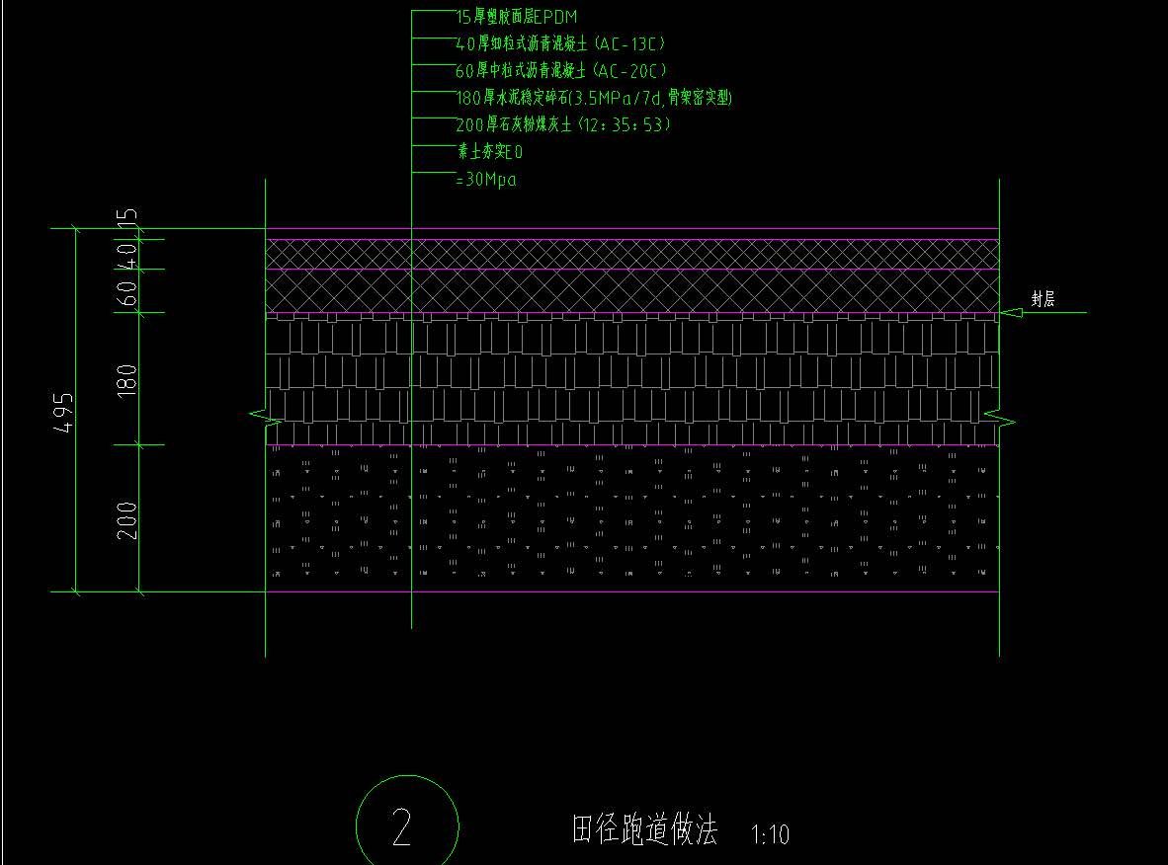Select the 495 overall dimension text

pyautogui.click(x=63, y=412)
